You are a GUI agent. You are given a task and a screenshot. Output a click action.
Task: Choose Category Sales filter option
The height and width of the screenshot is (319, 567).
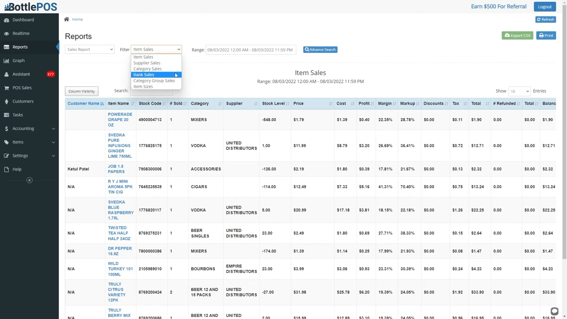pyautogui.click(x=156, y=69)
